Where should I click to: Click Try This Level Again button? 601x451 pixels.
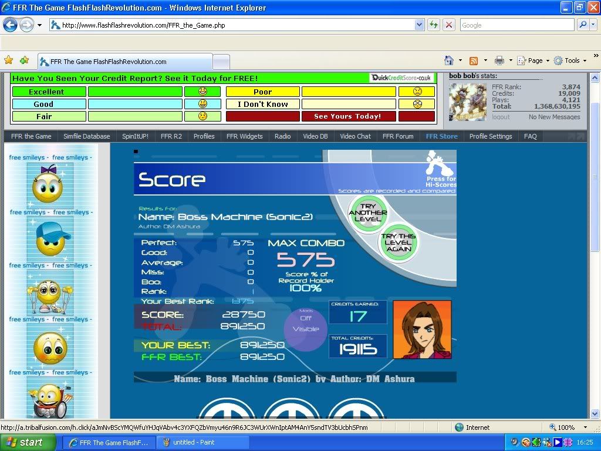pyautogui.click(x=398, y=242)
